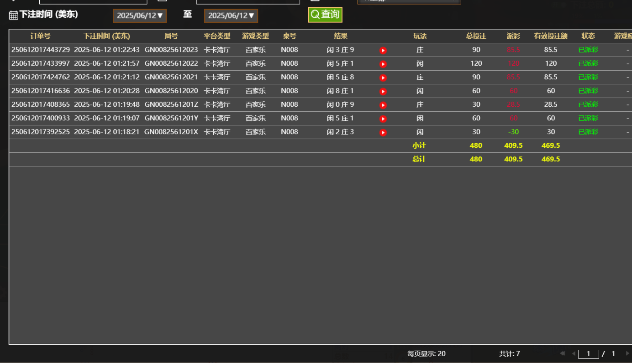
Task: Play replay for round GN00825612022
Action: pos(383,64)
